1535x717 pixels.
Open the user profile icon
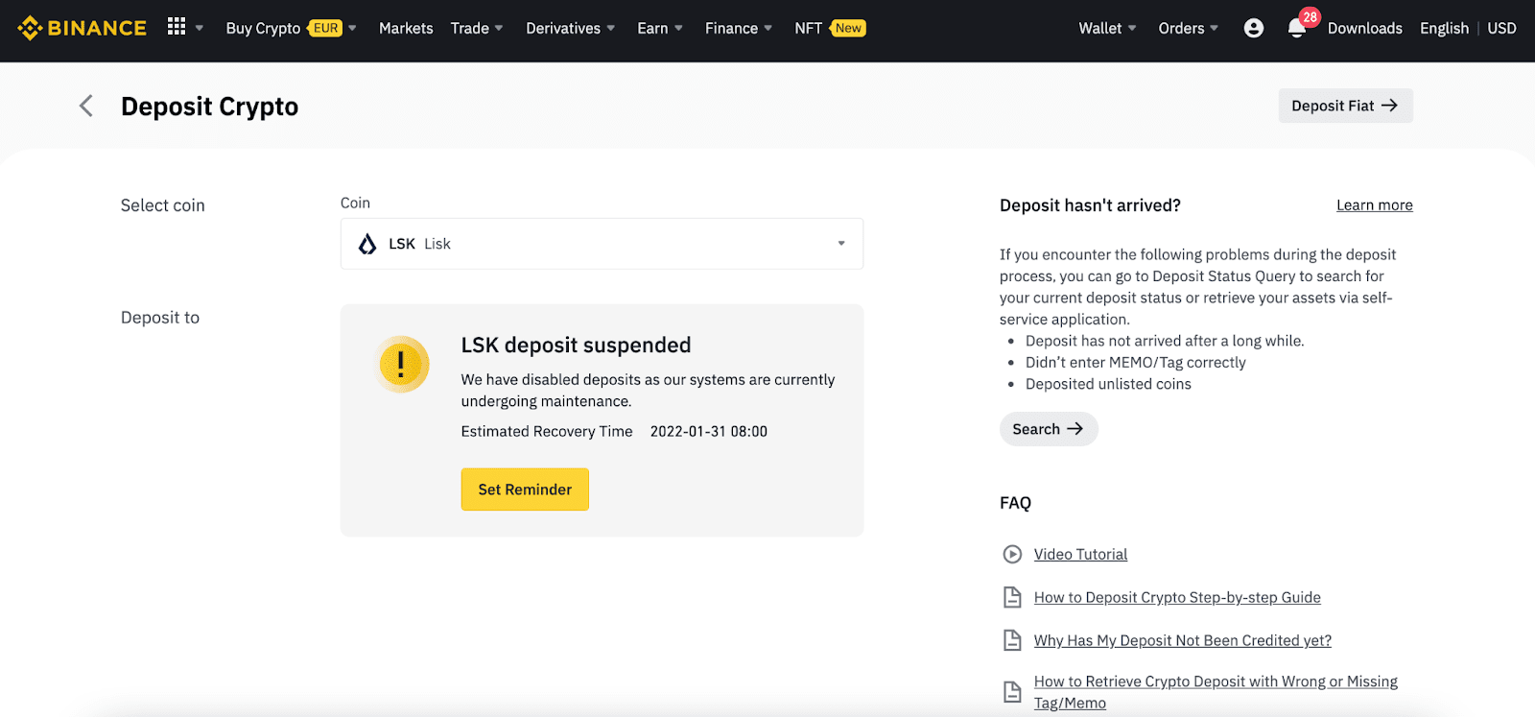pos(1254,28)
